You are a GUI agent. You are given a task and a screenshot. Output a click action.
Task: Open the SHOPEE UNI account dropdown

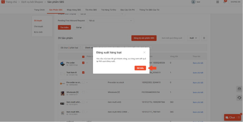click(235, 2)
